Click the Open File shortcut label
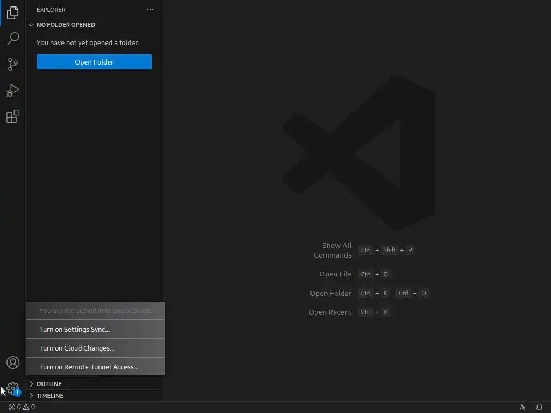The image size is (551, 413). click(335, 274)
